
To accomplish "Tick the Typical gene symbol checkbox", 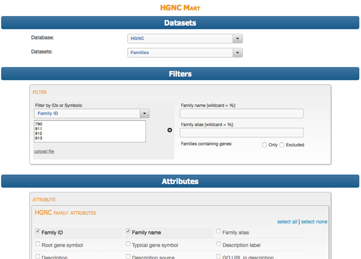I will click(128, 244).
